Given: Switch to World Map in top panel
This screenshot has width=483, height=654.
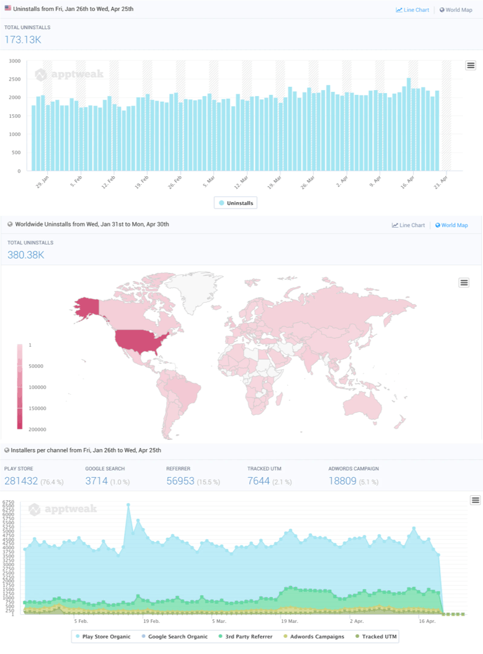Looking at the screenshot, I should [455, 10].
